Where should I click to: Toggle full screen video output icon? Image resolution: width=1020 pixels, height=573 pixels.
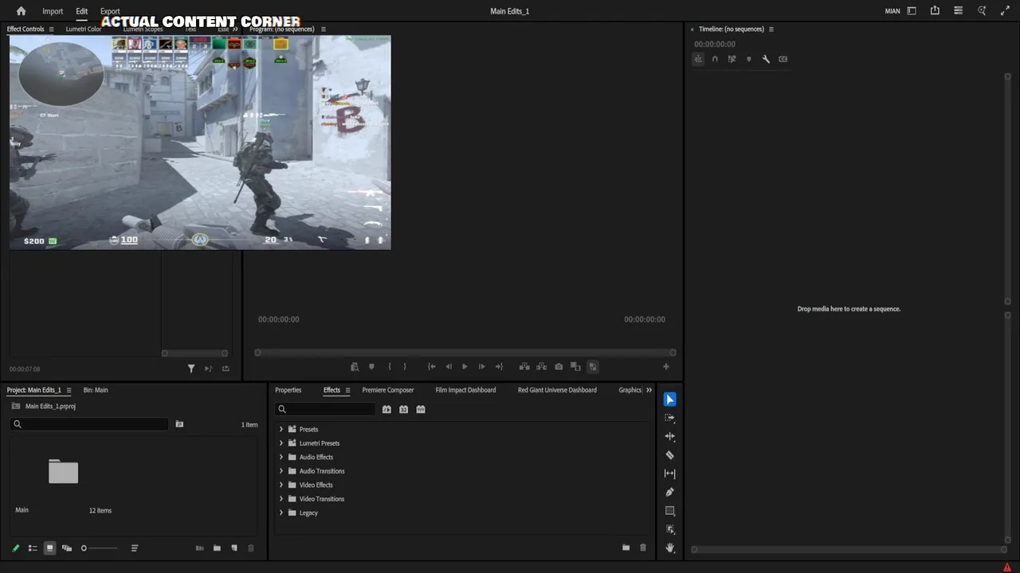point(1005,11)
